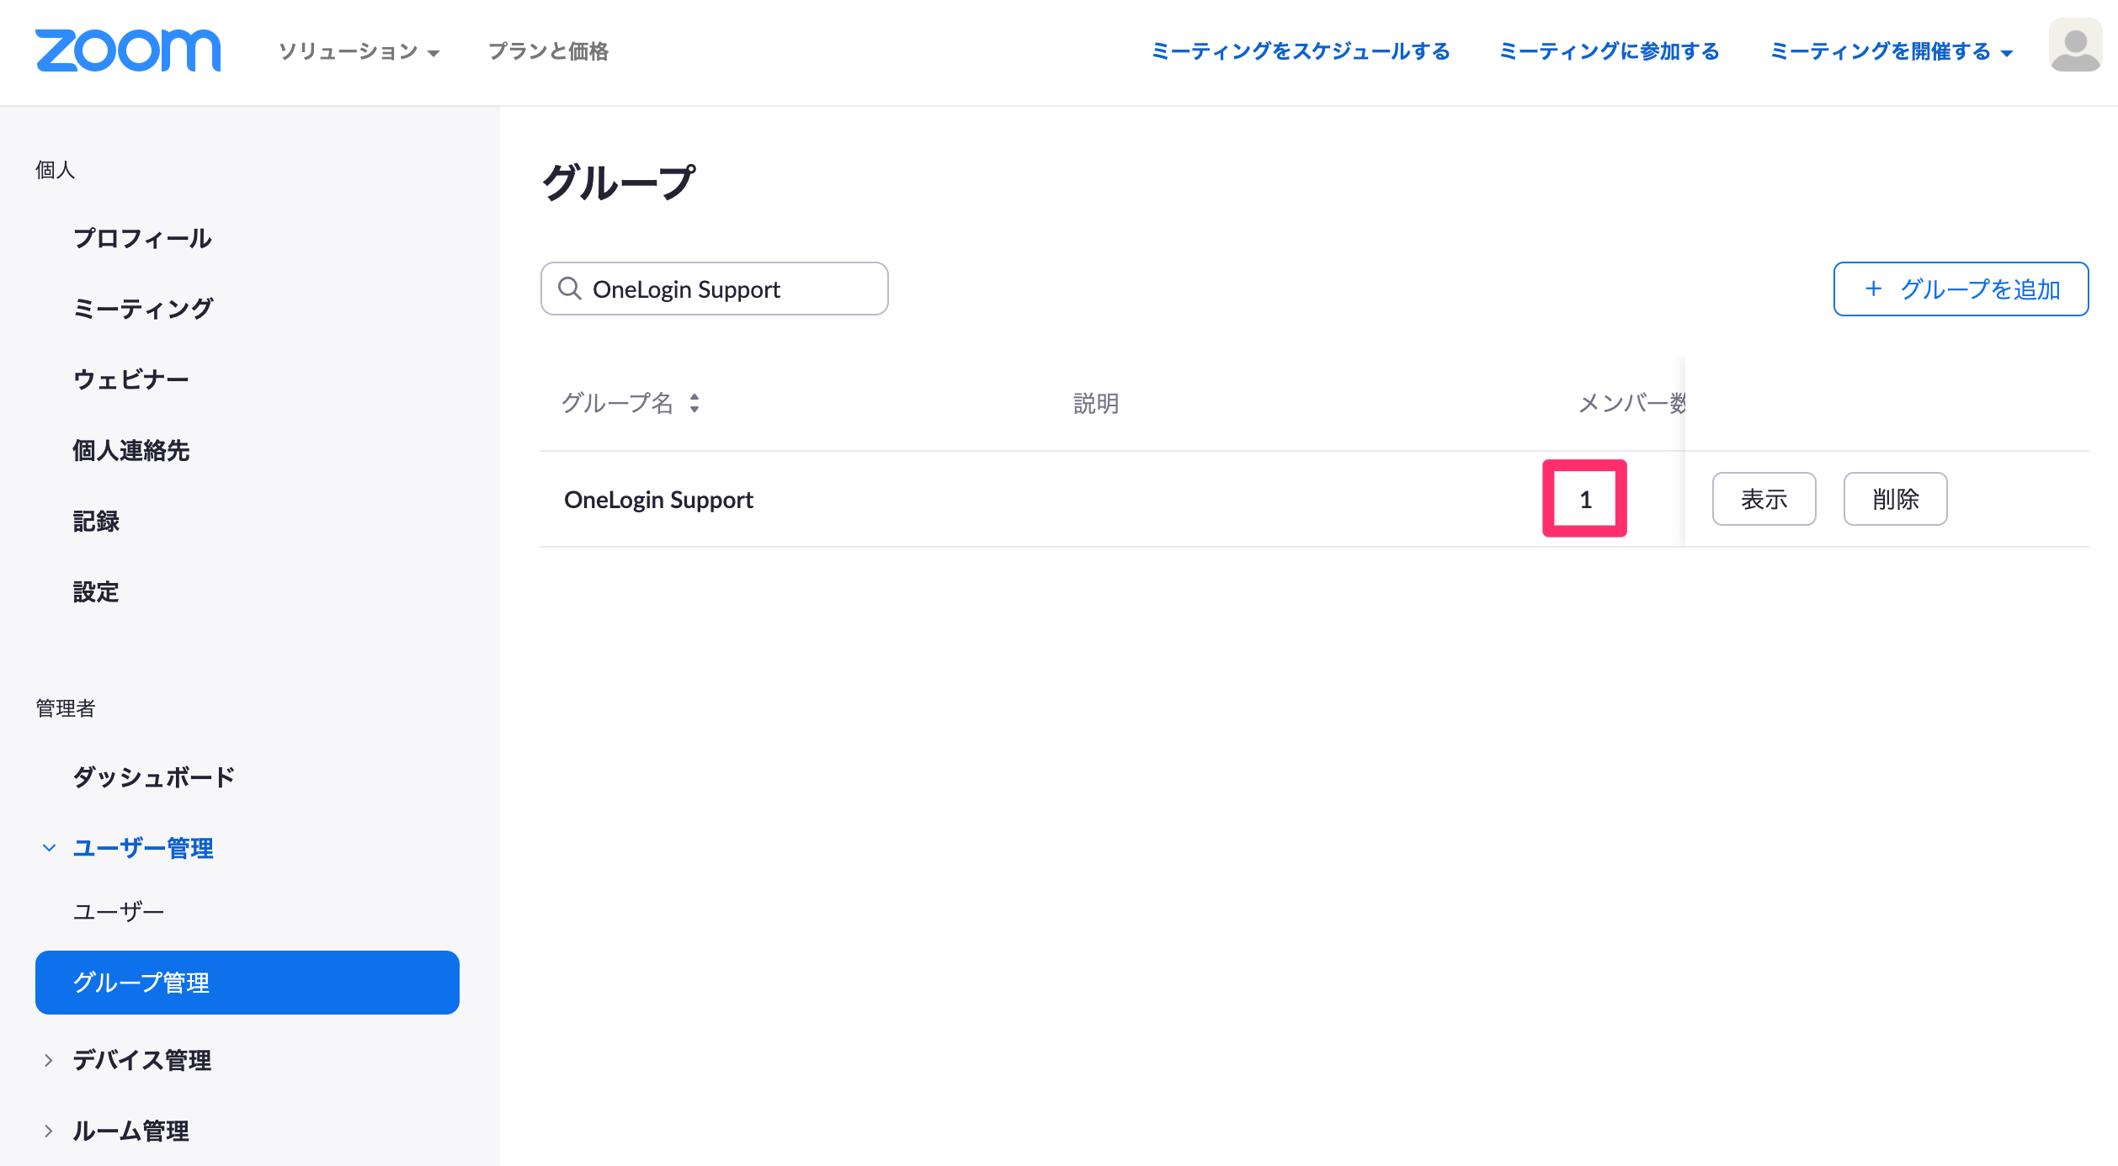2118x1166 pixels.
Task: Click the グループ page heading
Action: coord(619,183)
